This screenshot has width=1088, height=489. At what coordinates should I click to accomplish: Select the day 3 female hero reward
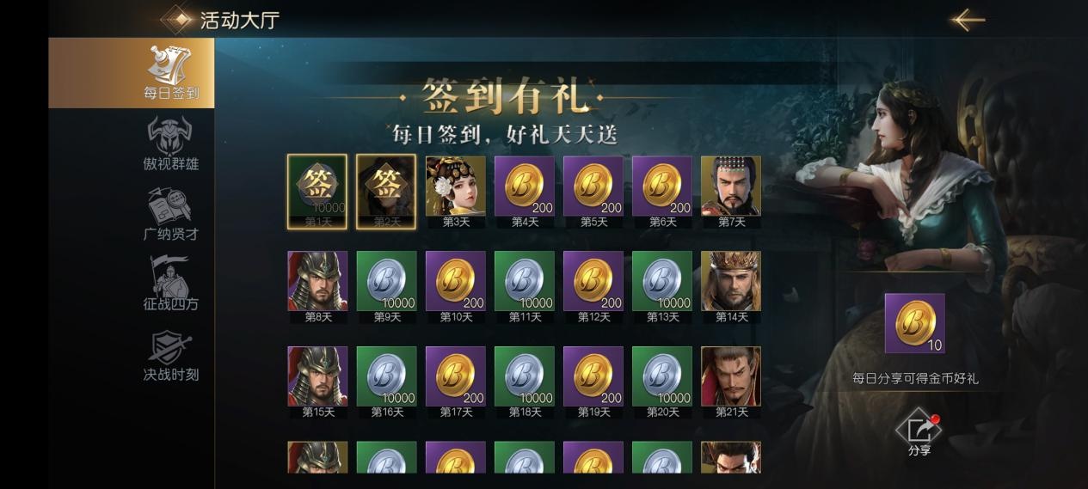(x=455, y=191)
